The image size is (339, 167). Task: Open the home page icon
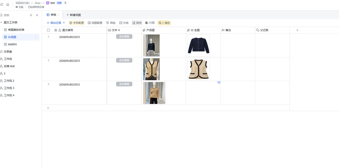(8, 4)
